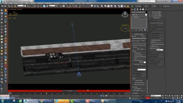Select the bounding box display option
The image size is (183, 103).
click(x=134, y=53)
